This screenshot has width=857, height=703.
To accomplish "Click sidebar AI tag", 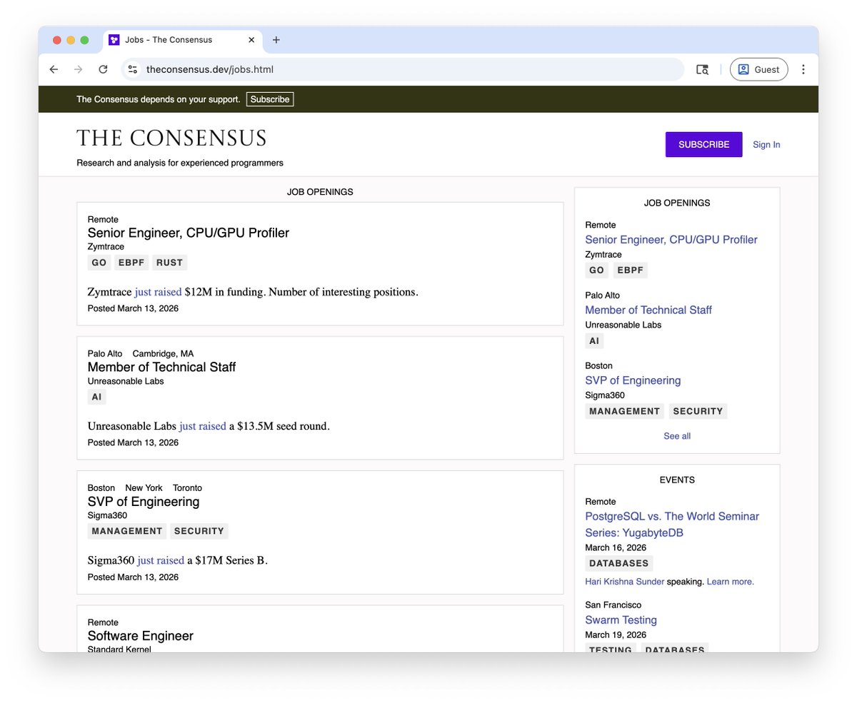I will (x=594, y=341).
